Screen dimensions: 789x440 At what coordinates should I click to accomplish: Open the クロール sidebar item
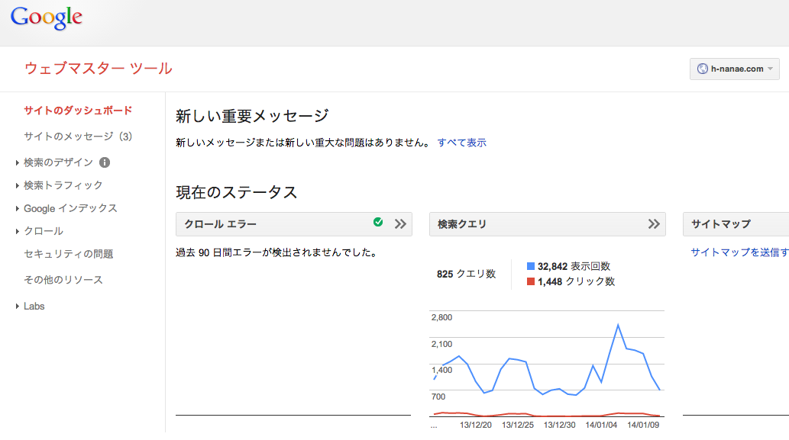pyautogui.click(x=44, y=231)
